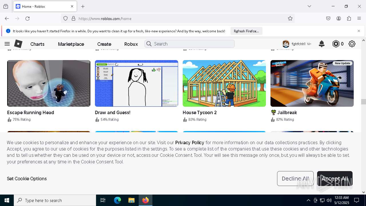Bookmark this page with the star
Image resolution: width=366 pixels, height=206 pixels.
(x=290, y=18)
